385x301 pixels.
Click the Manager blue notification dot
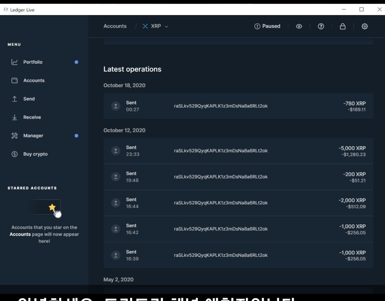point(76,136)
